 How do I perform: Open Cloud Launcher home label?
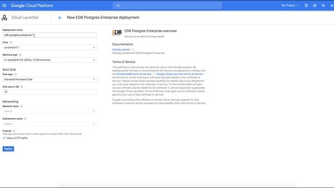point(25,17)
